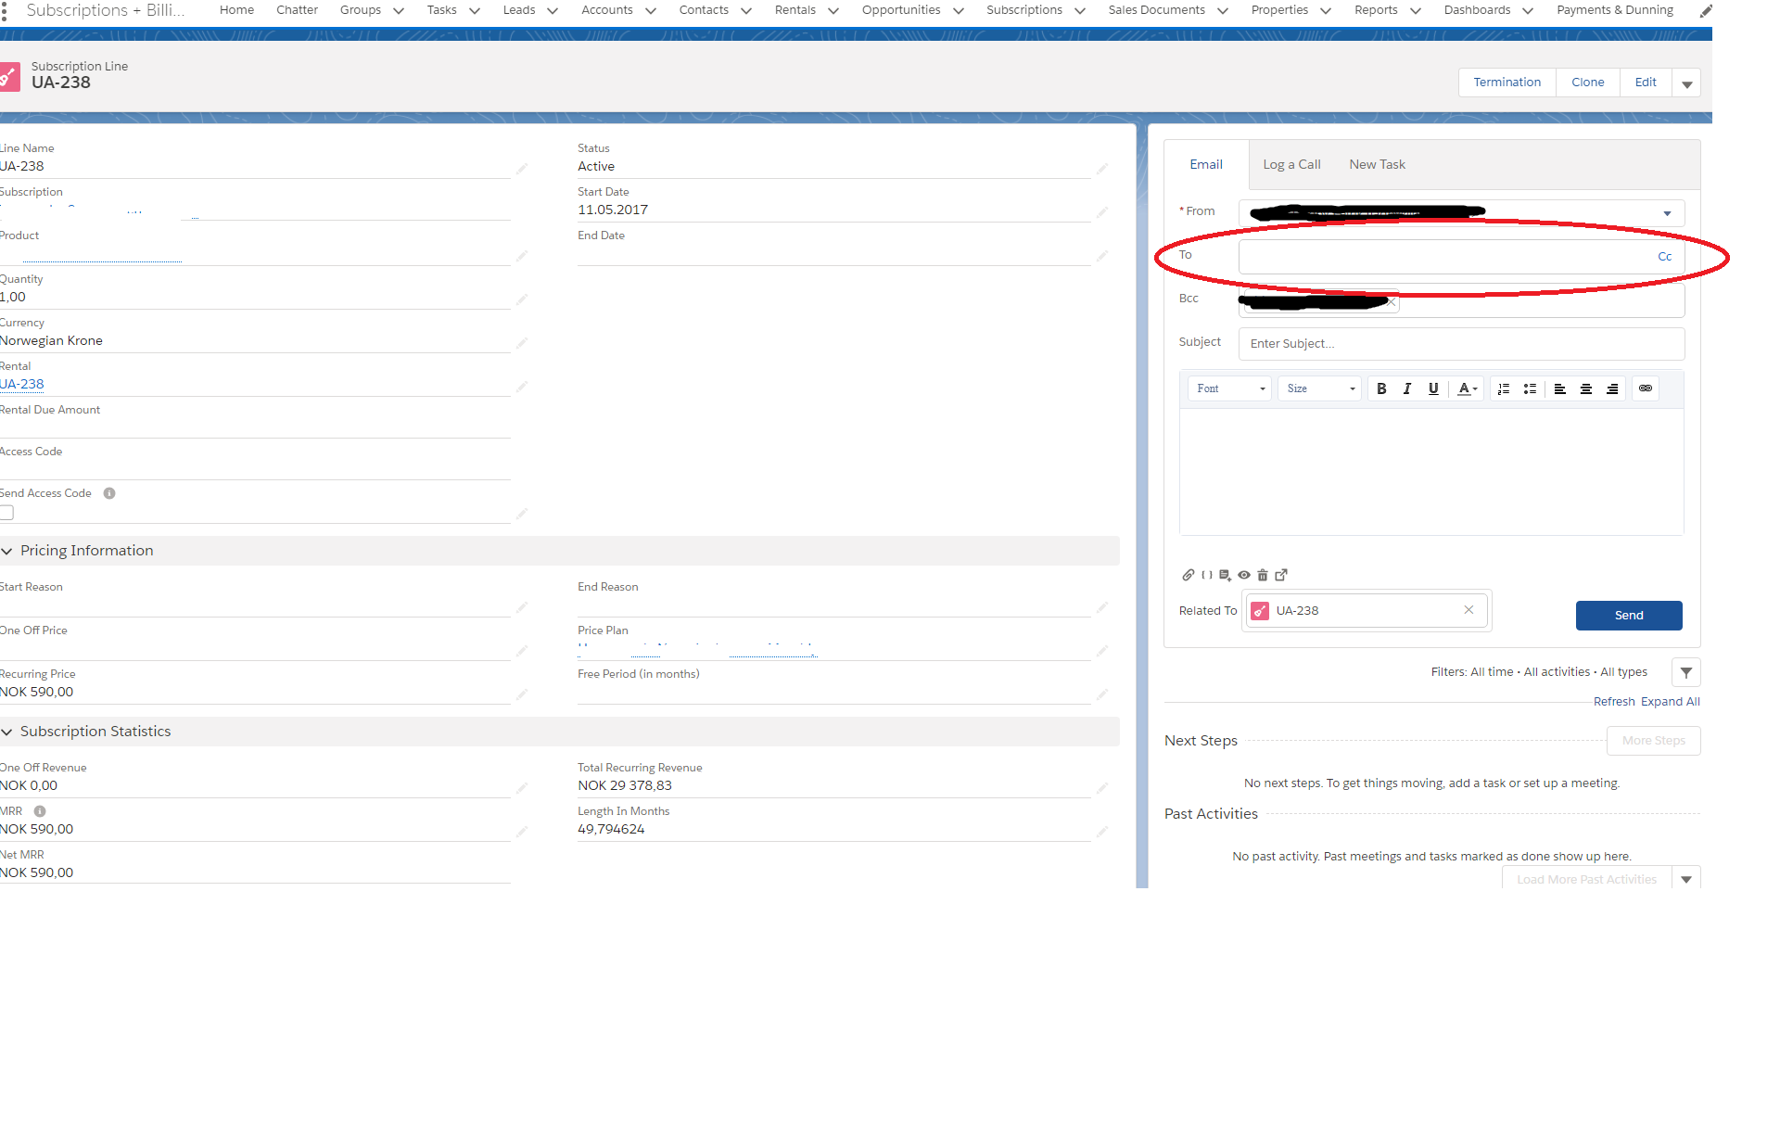1780x1146 pixels.
Task: Toggle bold formatting in the email editor
Action: 1381,388
